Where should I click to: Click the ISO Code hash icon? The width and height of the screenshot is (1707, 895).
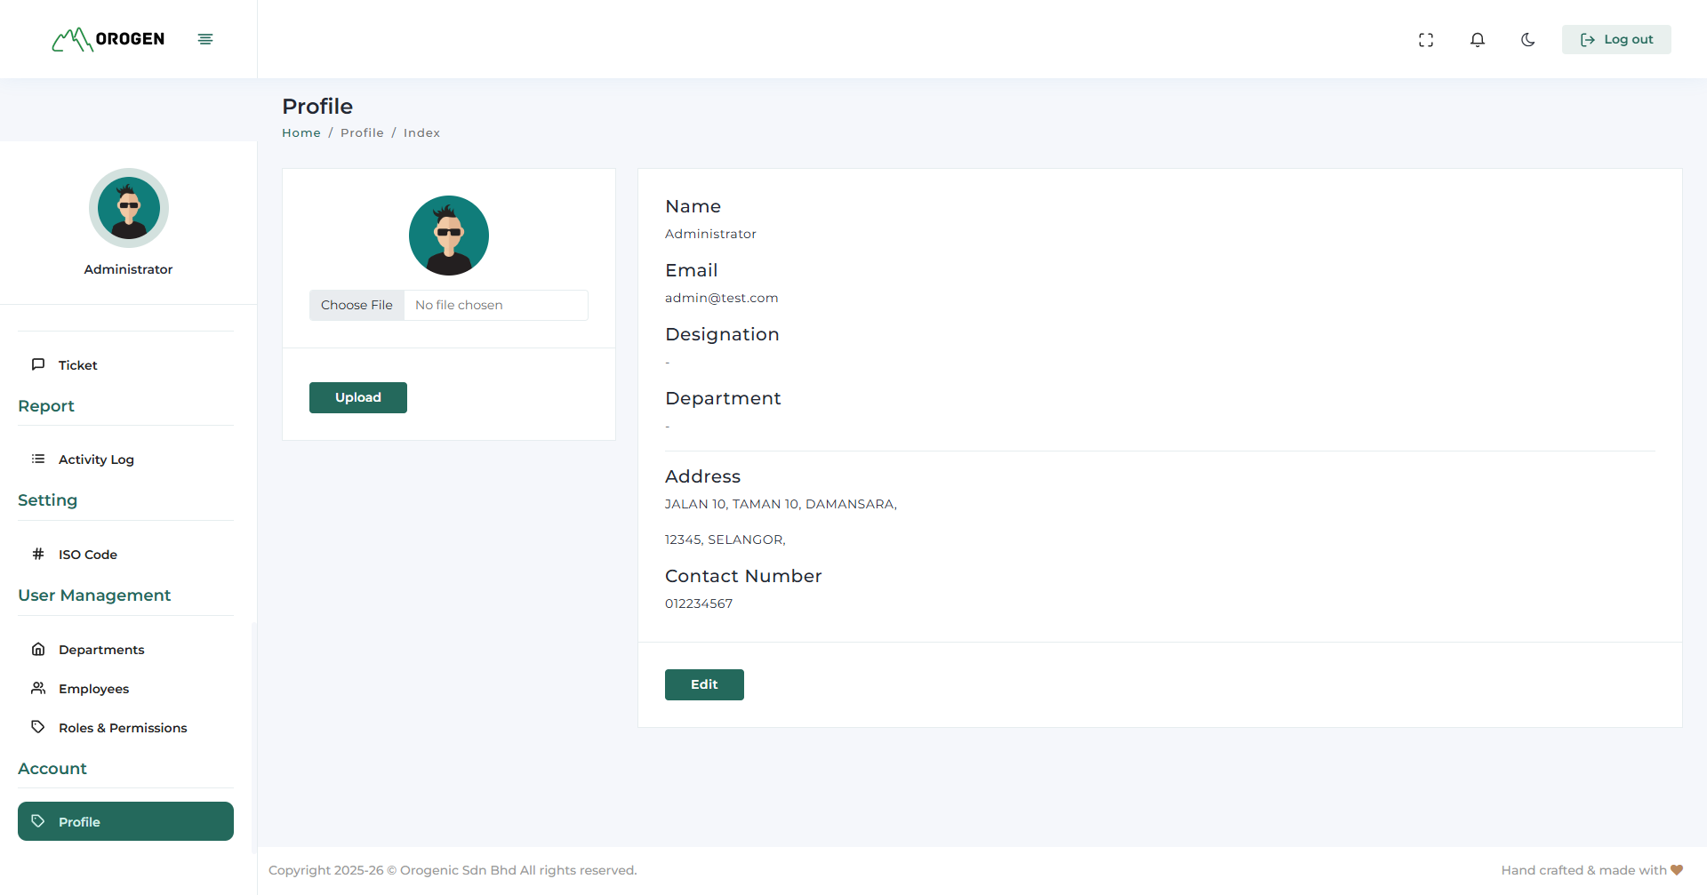pos(38,554)
